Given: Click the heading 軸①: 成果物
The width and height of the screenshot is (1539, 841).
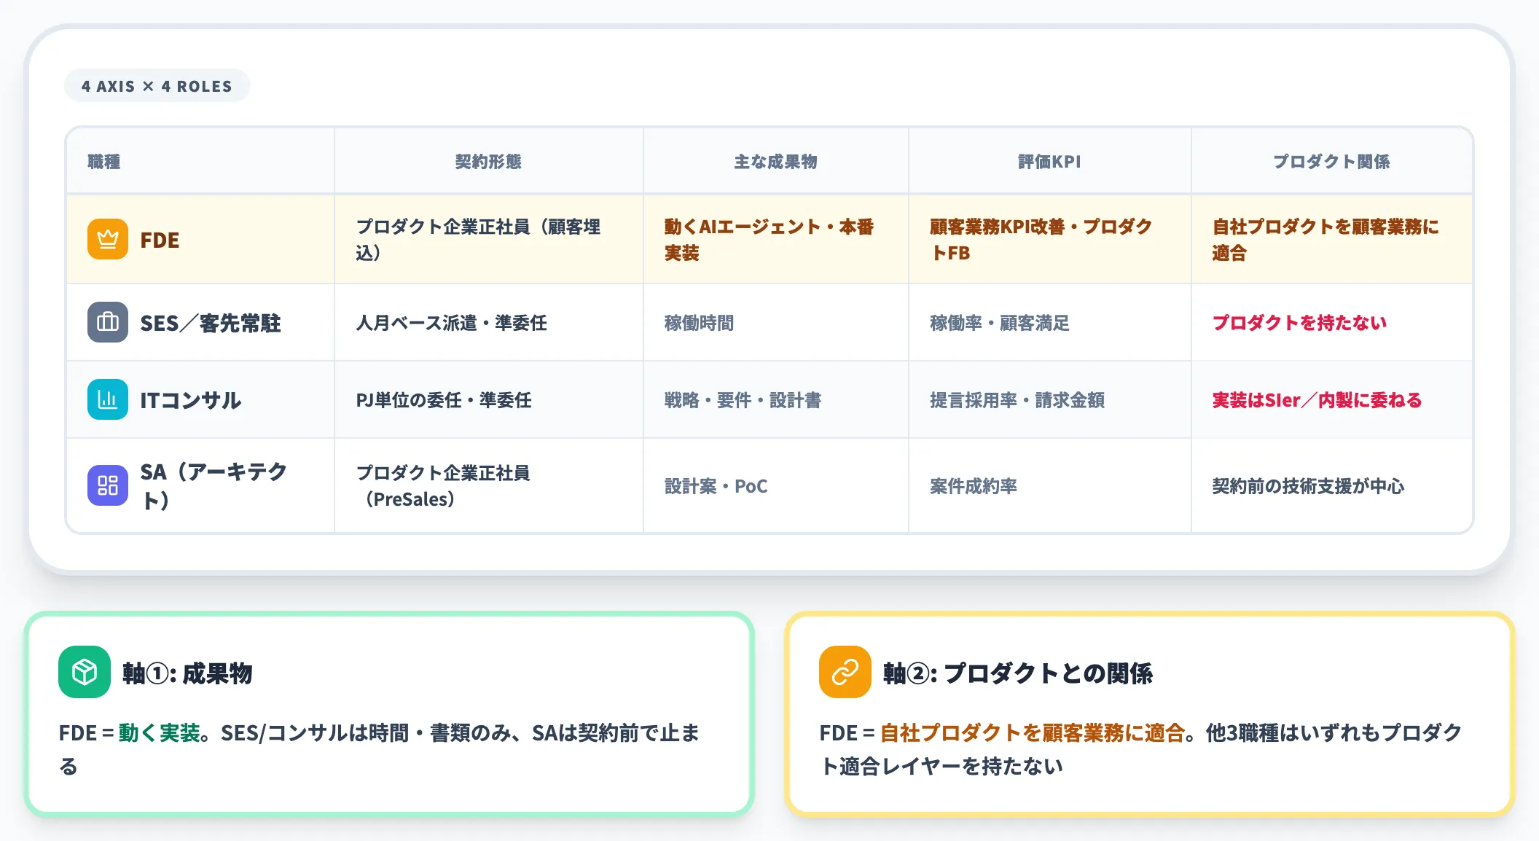Looking at the screenshot, I should (187, 673).
